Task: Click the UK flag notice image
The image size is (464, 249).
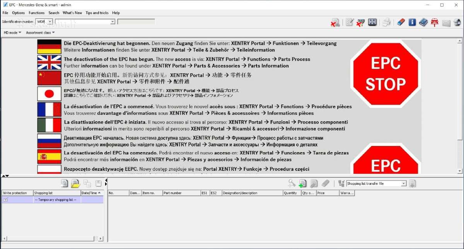Action: coord(49,62)
